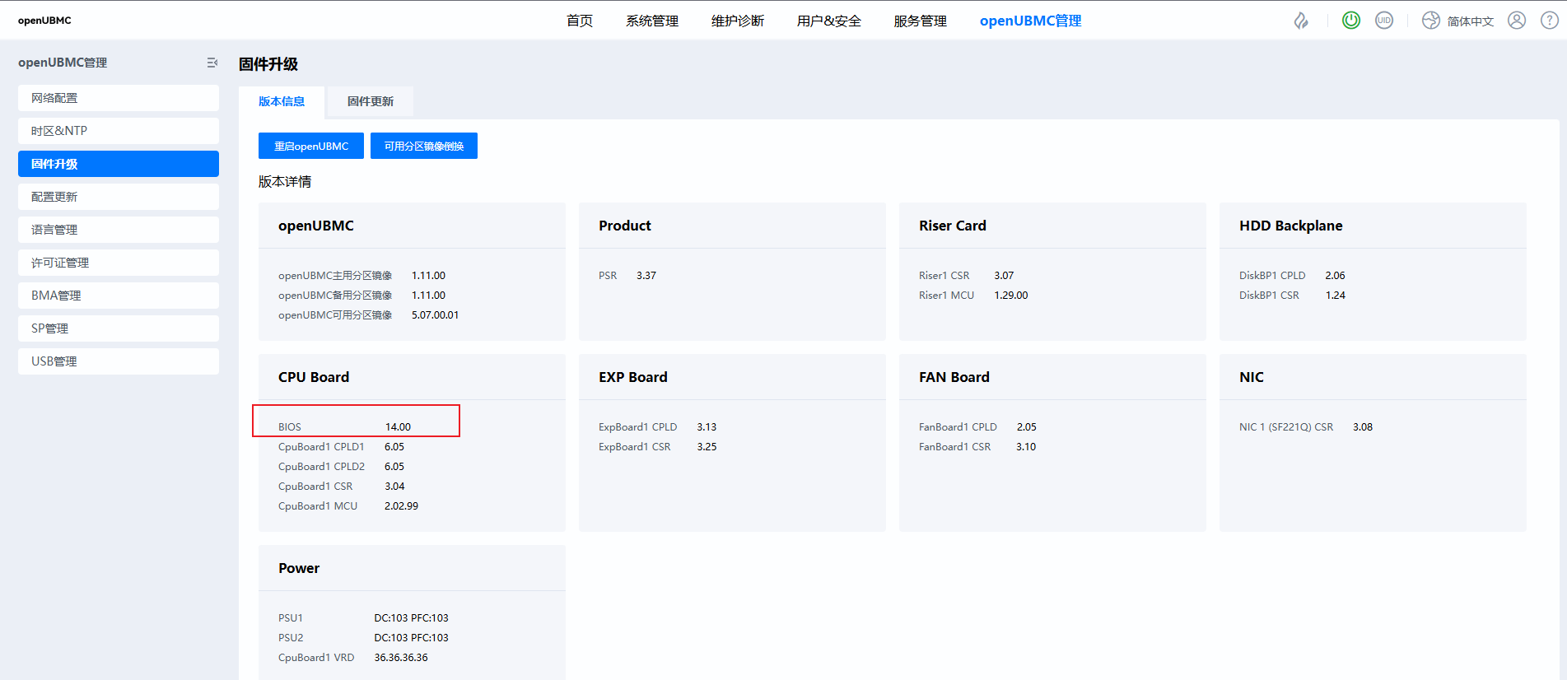Expand the 维护诊断 top menu
The height and width of the screenshot is (680, 1567).
pyautogui.click(x=737, y=21)
